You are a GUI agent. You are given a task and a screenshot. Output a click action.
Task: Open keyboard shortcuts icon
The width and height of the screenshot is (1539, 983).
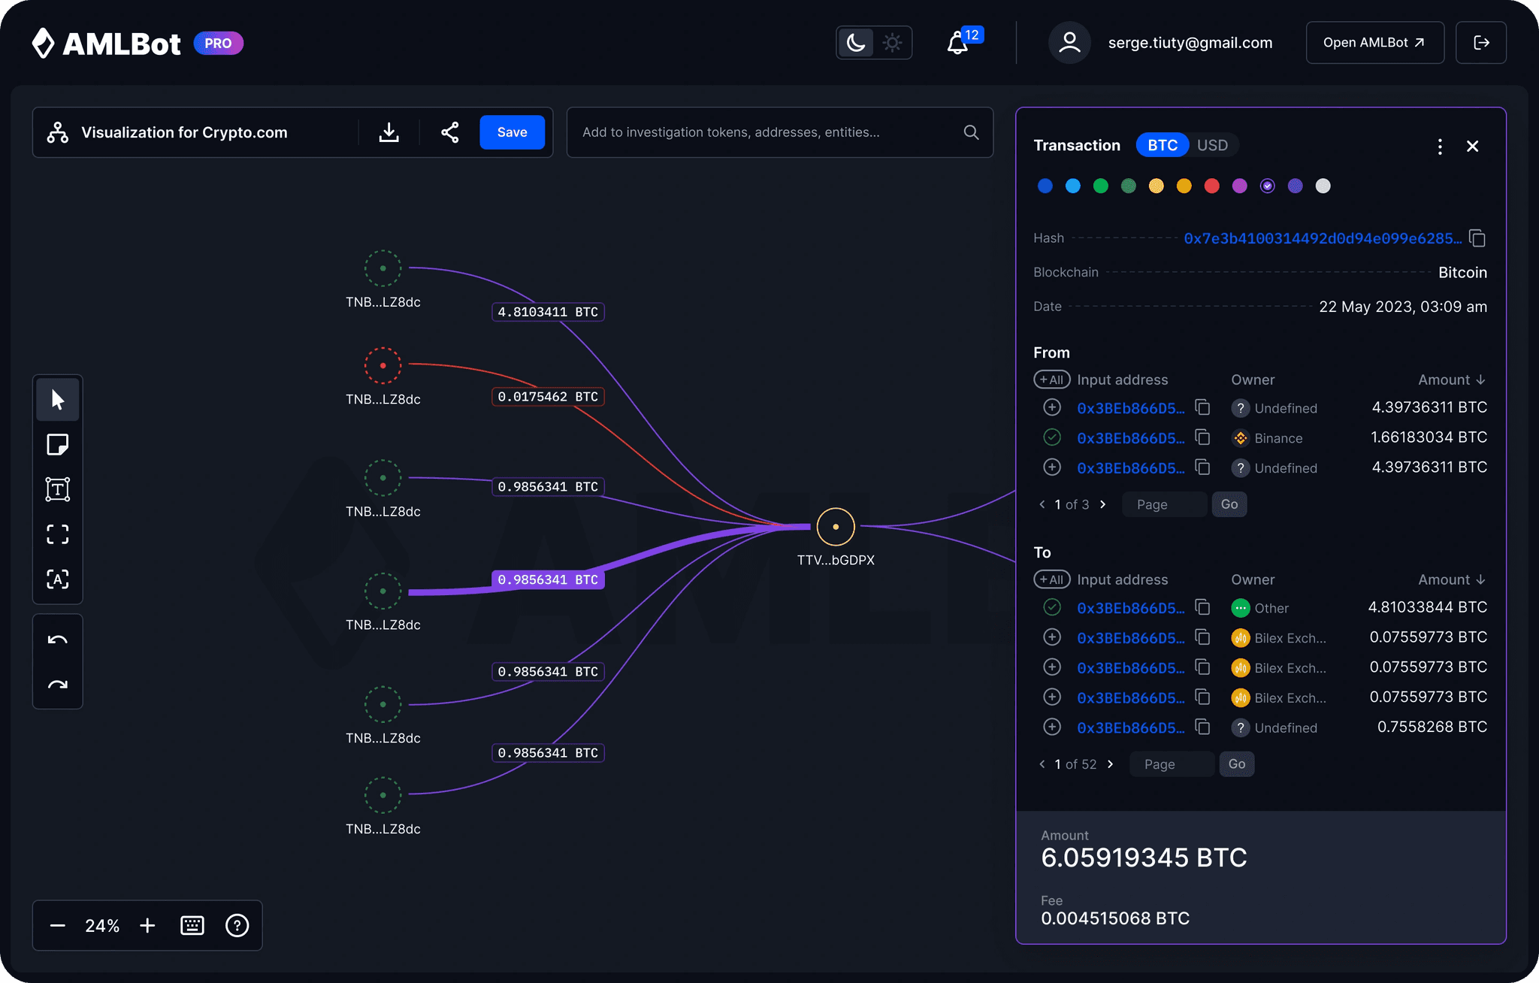[192, 925]
